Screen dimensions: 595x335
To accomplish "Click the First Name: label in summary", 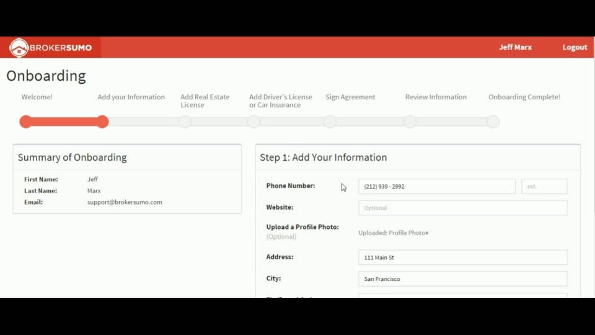I will pyautogui.click(x=41, y=179).
